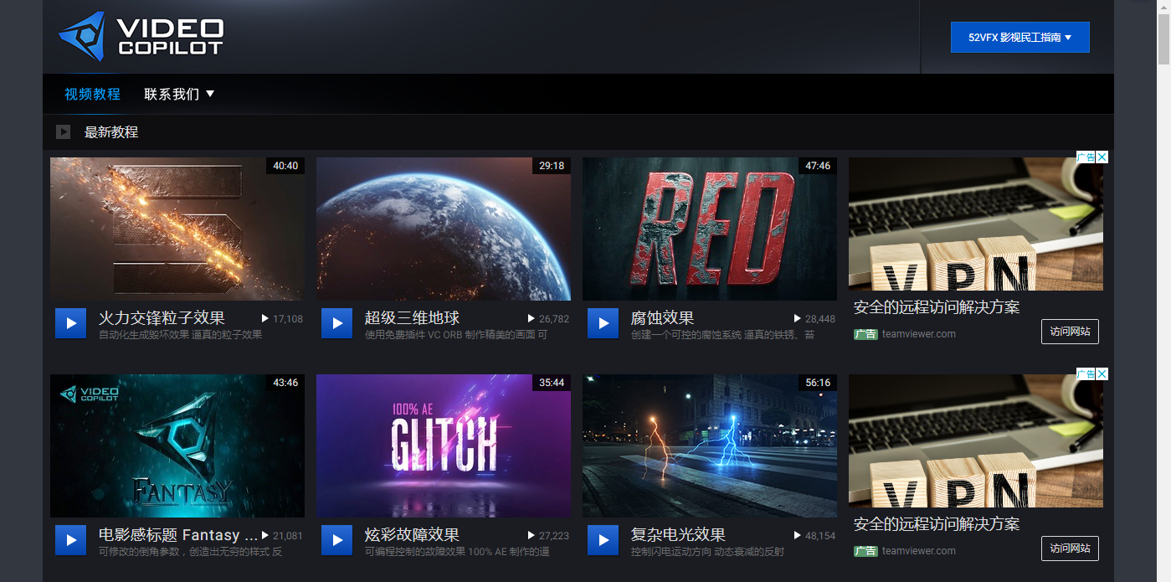
Task: Click 访问网站 button on first ad
Action: 1070,332
